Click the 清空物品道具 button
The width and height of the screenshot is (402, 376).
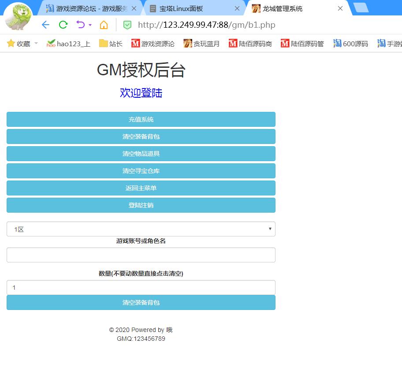coord(141,154)
